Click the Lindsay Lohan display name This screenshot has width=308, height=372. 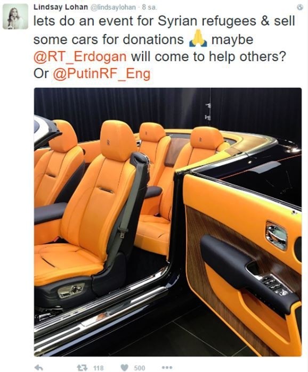click(61, 7)
